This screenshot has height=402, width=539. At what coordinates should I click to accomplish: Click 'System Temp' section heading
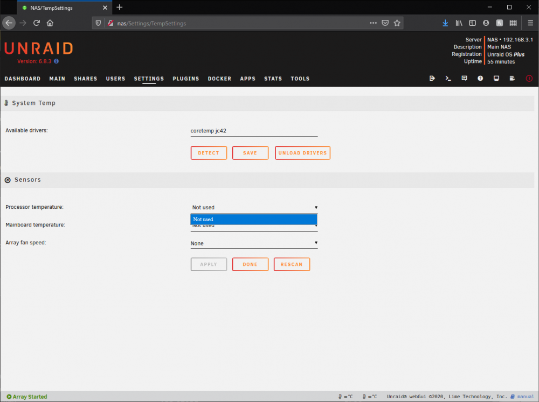point(33,103)
